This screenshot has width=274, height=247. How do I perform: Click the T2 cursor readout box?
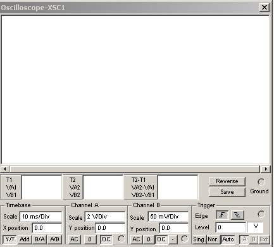(x=103, y=187)
